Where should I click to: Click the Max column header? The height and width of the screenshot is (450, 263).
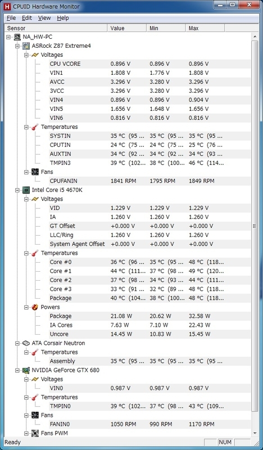(x=205, y=28)
